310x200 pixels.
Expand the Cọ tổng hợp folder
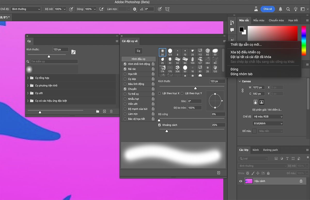tap(28, 78)
